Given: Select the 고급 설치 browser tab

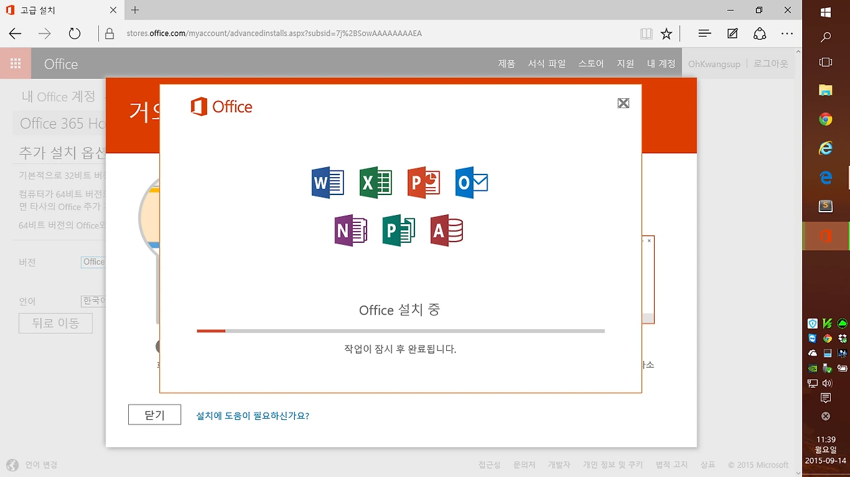Looking at the screenshot, I should (62, 10).
